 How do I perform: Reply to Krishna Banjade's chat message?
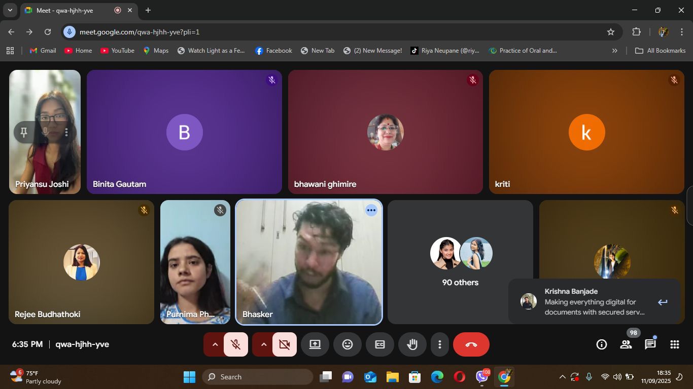(x=663, y=302)
